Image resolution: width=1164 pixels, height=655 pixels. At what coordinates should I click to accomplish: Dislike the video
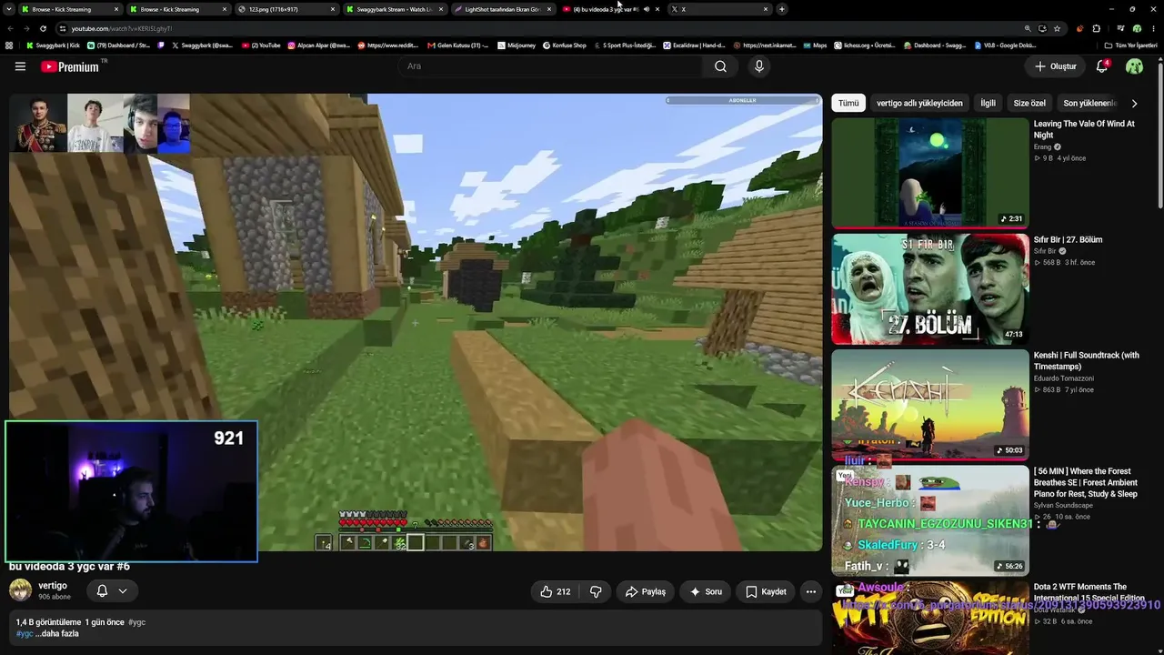point(596,591)
